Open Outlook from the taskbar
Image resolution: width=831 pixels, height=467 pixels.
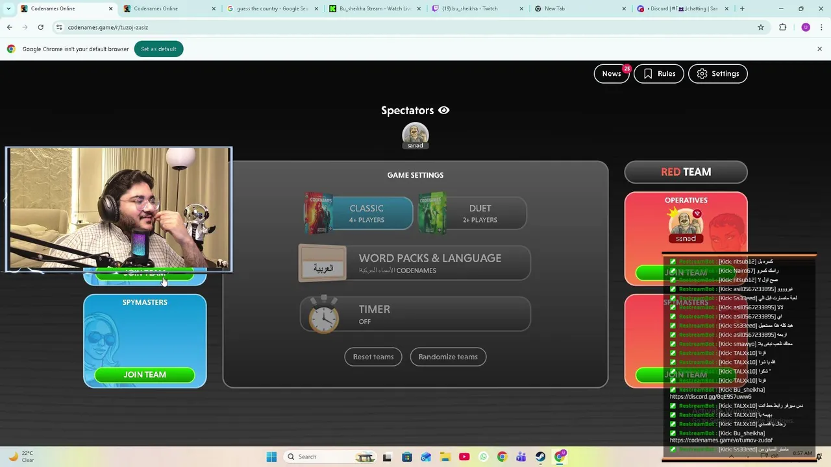[x=426, y=457]
